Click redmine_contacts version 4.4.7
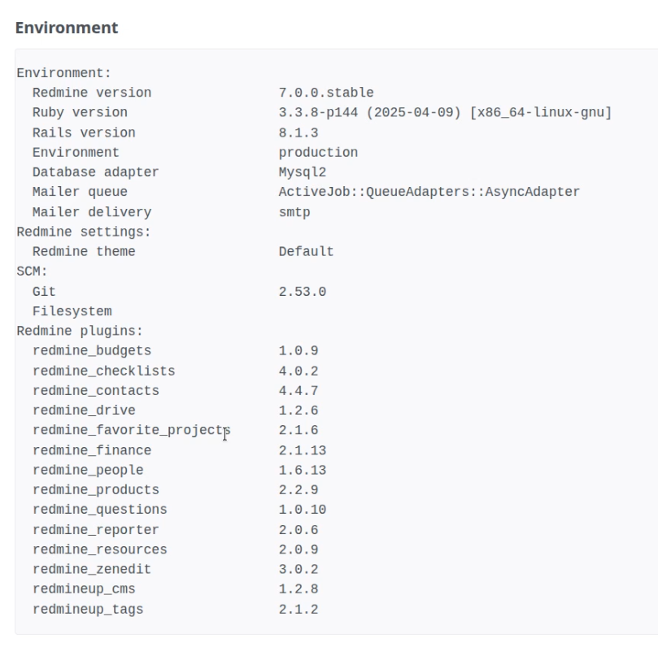 tap(298, 391)
